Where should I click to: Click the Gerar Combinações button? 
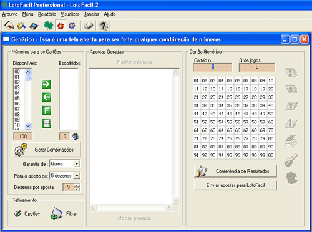tap(47, 150)
